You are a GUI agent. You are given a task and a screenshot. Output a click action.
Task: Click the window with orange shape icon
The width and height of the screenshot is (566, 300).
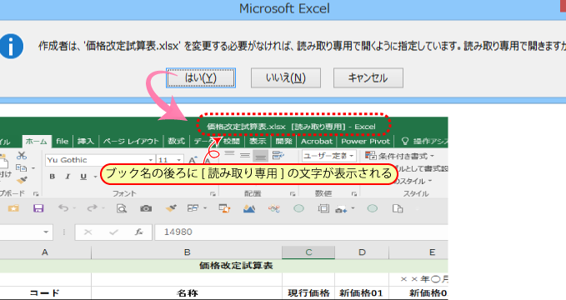click(224, 208)
